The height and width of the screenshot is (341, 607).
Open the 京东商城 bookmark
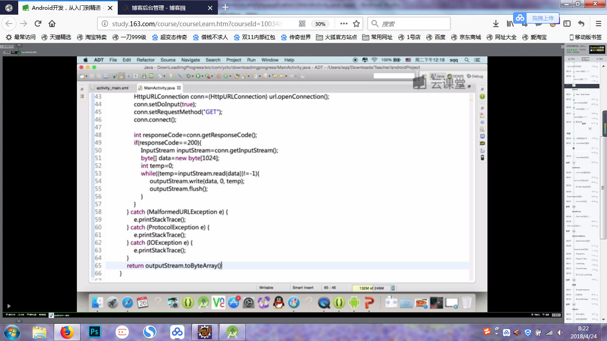[466, 37]
